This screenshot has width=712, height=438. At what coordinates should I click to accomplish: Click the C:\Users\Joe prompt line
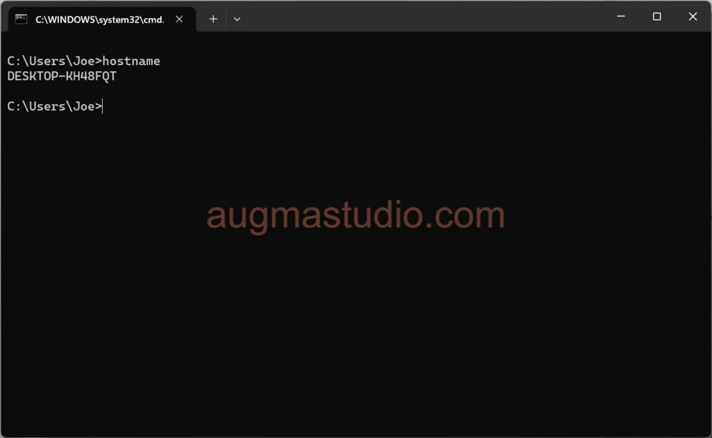[52, 106]
